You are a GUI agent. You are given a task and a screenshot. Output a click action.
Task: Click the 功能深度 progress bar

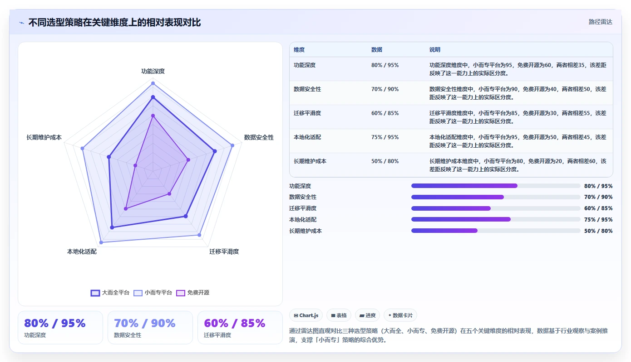coord(496,186)
